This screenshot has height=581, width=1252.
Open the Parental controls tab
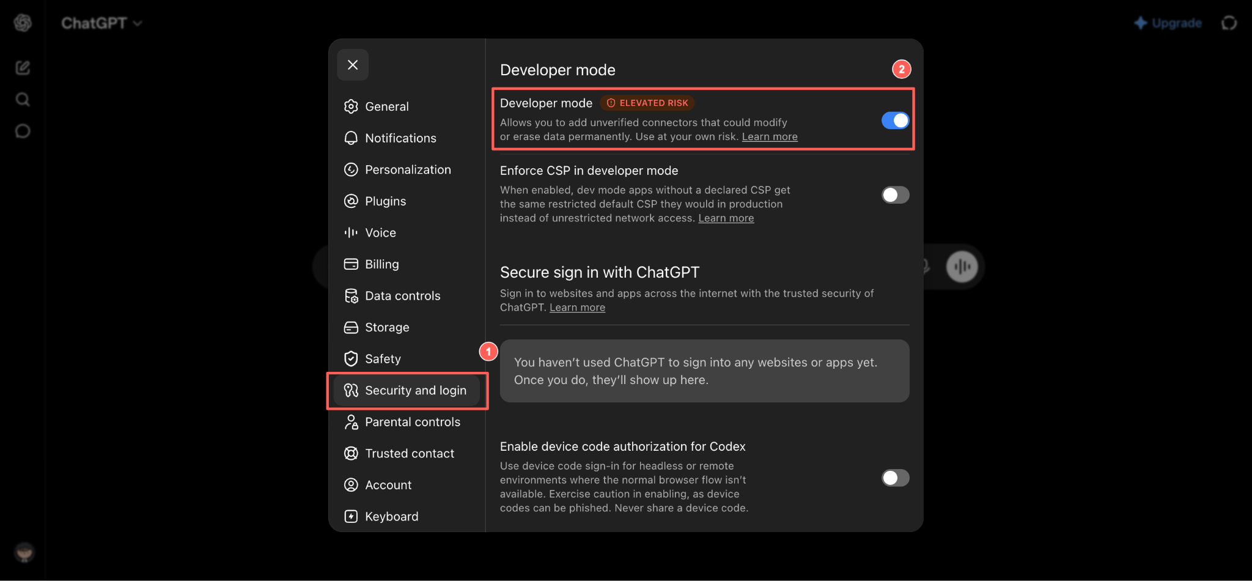[x=407, y=422]
